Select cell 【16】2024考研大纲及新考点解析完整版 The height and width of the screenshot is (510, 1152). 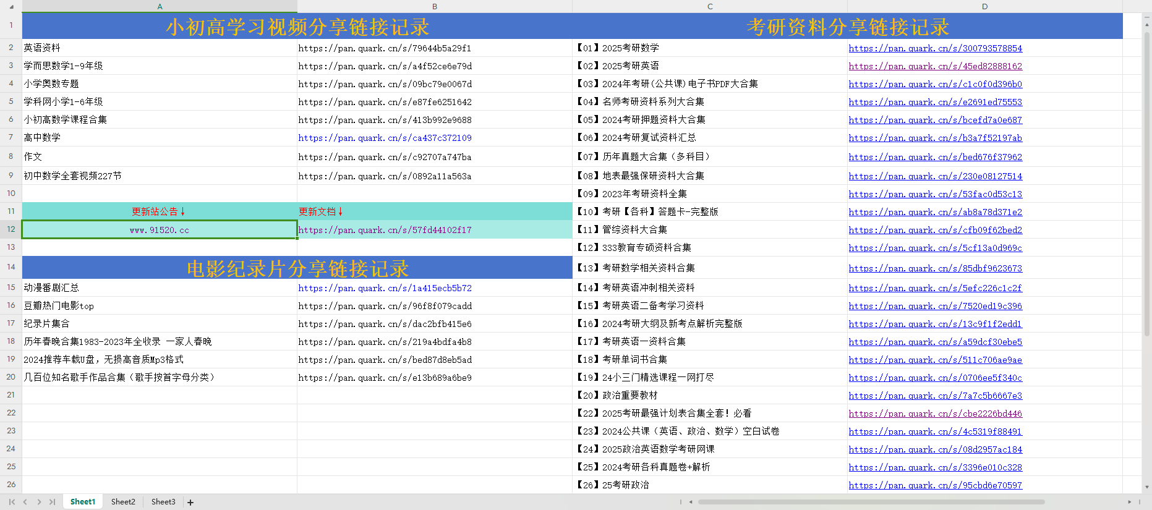pyautogui.click(x=710, y=323)
